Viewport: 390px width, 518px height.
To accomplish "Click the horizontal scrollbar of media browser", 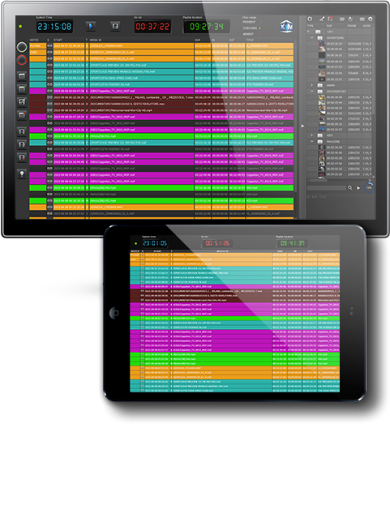I will tap(317, 181).
